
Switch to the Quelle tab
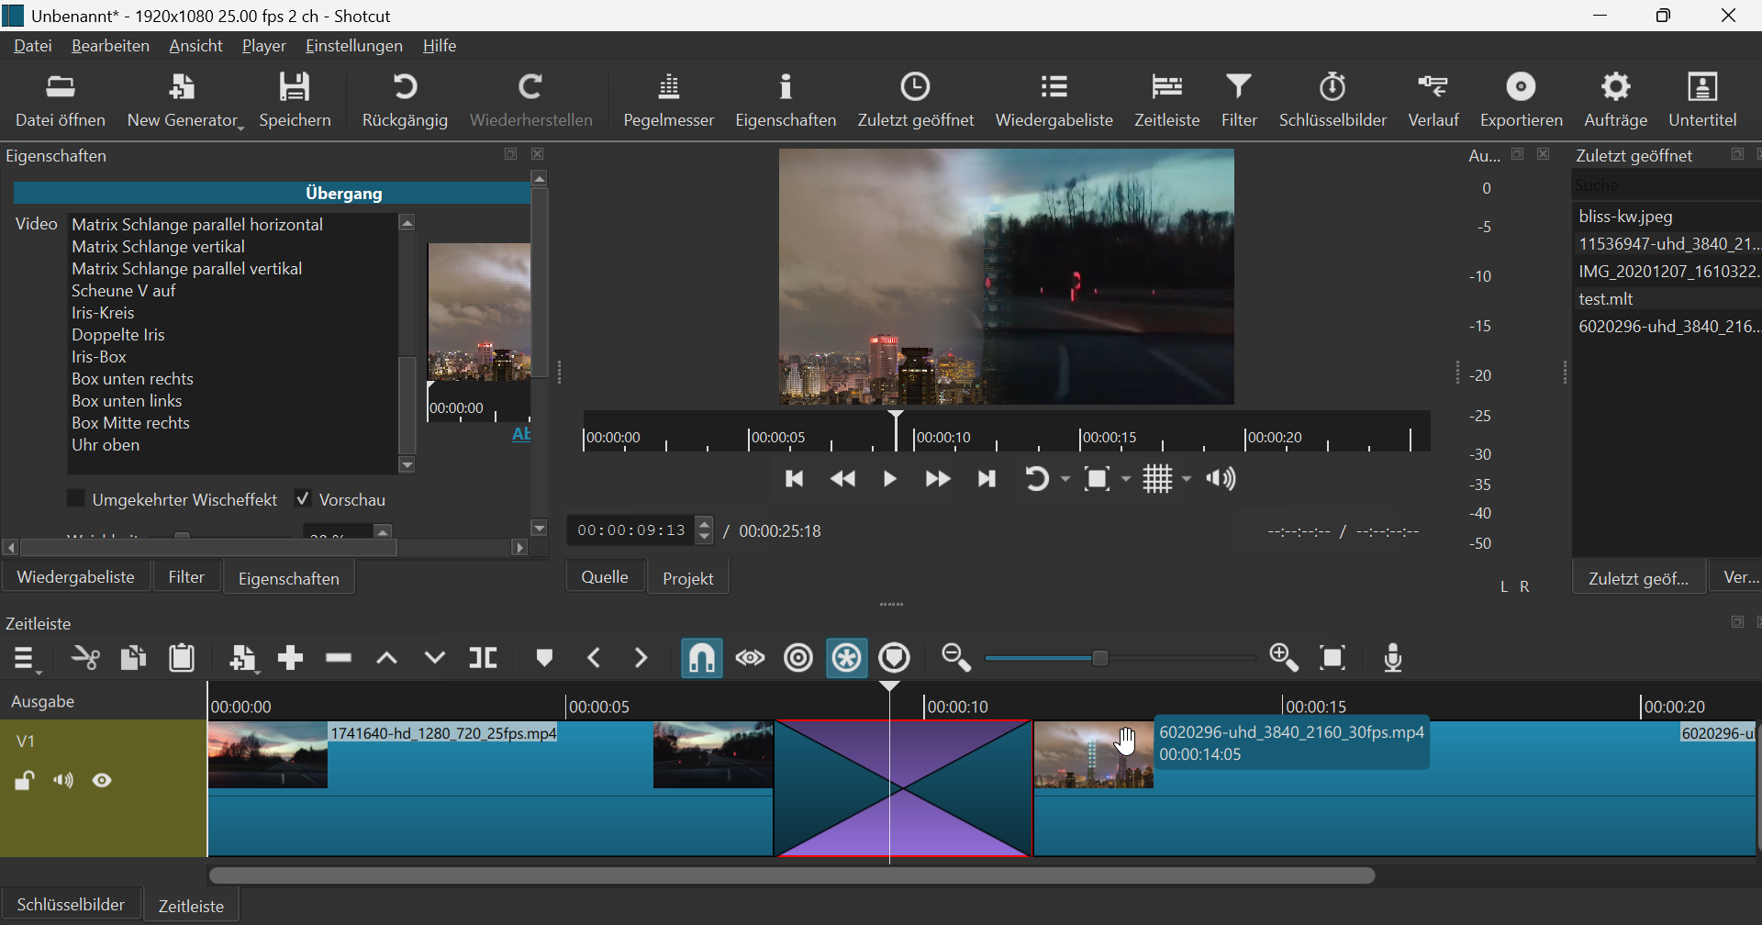point(605,577)
